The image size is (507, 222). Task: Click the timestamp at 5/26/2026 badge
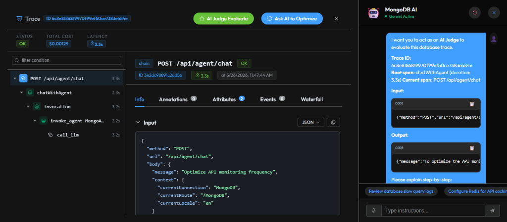tap(247, 76)
